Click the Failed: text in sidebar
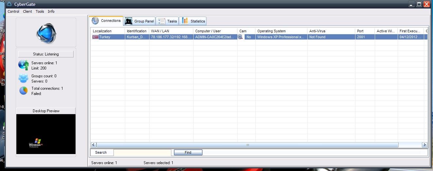The width and height of the screenshot is (433, 171). coord(36,94)
